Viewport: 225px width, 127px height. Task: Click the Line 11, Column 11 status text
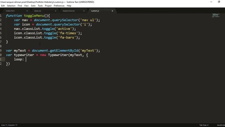click(x=9, y=125)
